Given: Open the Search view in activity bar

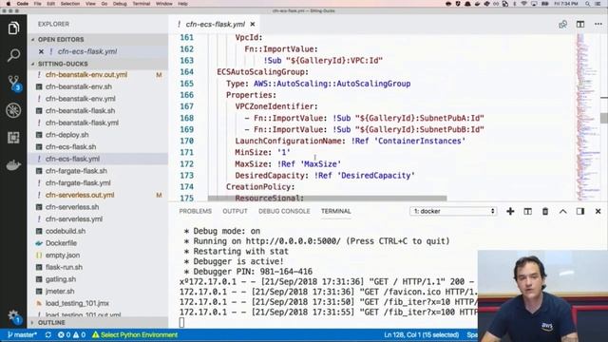Looking at the screenshot, I should (x=13, y=55).
